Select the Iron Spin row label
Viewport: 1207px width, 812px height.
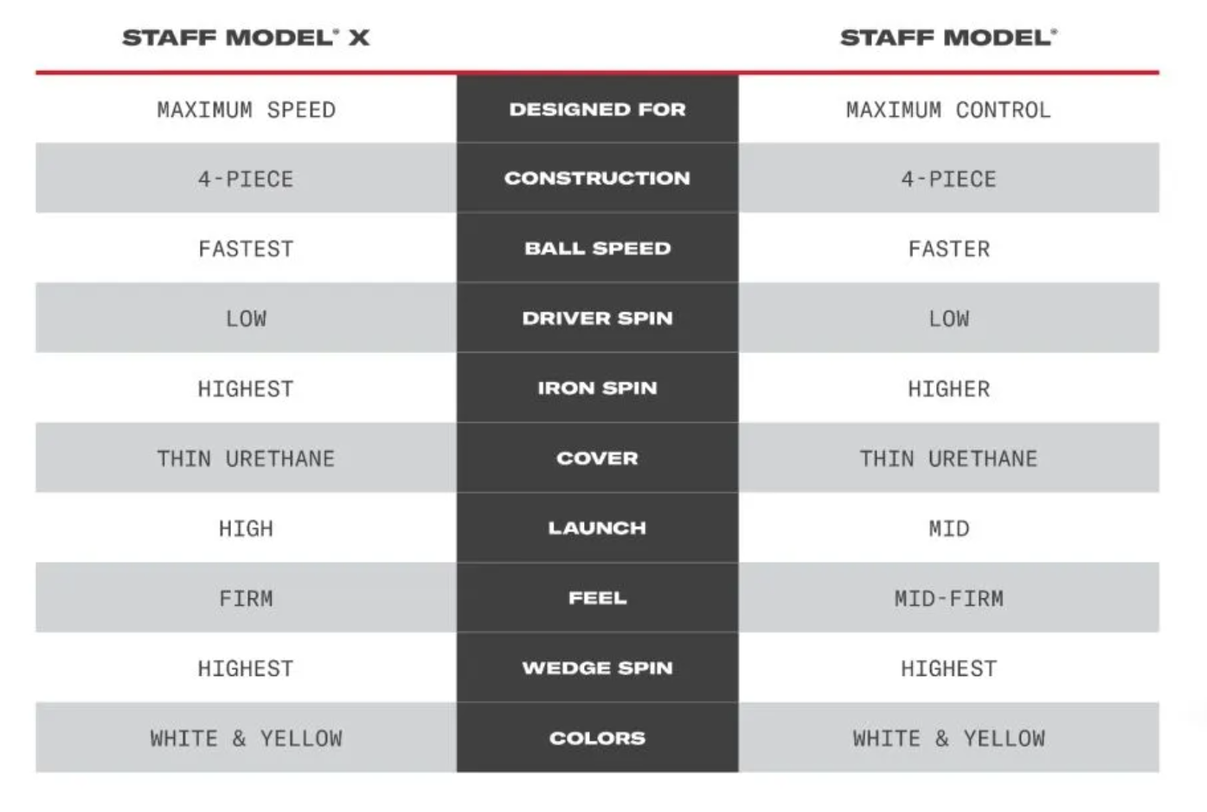(x=597, y=389)
